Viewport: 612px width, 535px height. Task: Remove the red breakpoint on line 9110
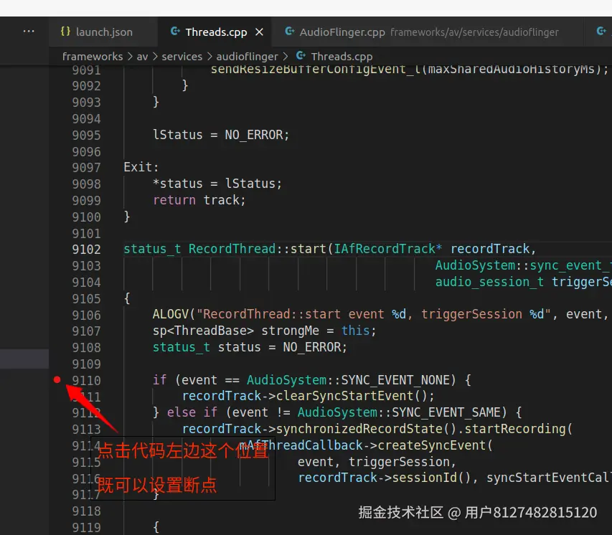(x=57, y=379)
